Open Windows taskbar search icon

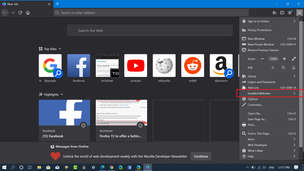(x=13, y=167)
